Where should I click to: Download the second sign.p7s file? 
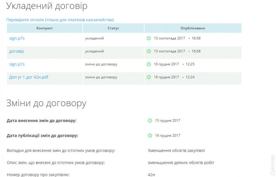pos(17,64)
